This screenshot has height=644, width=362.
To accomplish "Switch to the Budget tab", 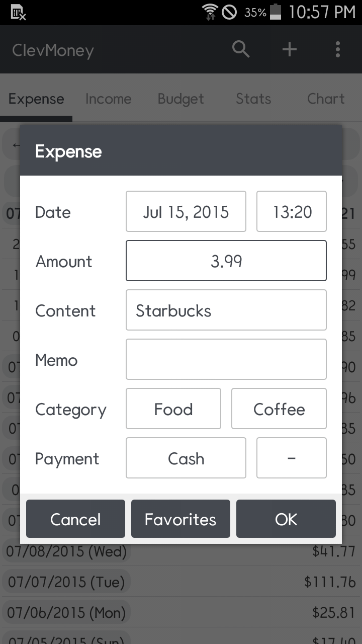I will coord(180,99).
